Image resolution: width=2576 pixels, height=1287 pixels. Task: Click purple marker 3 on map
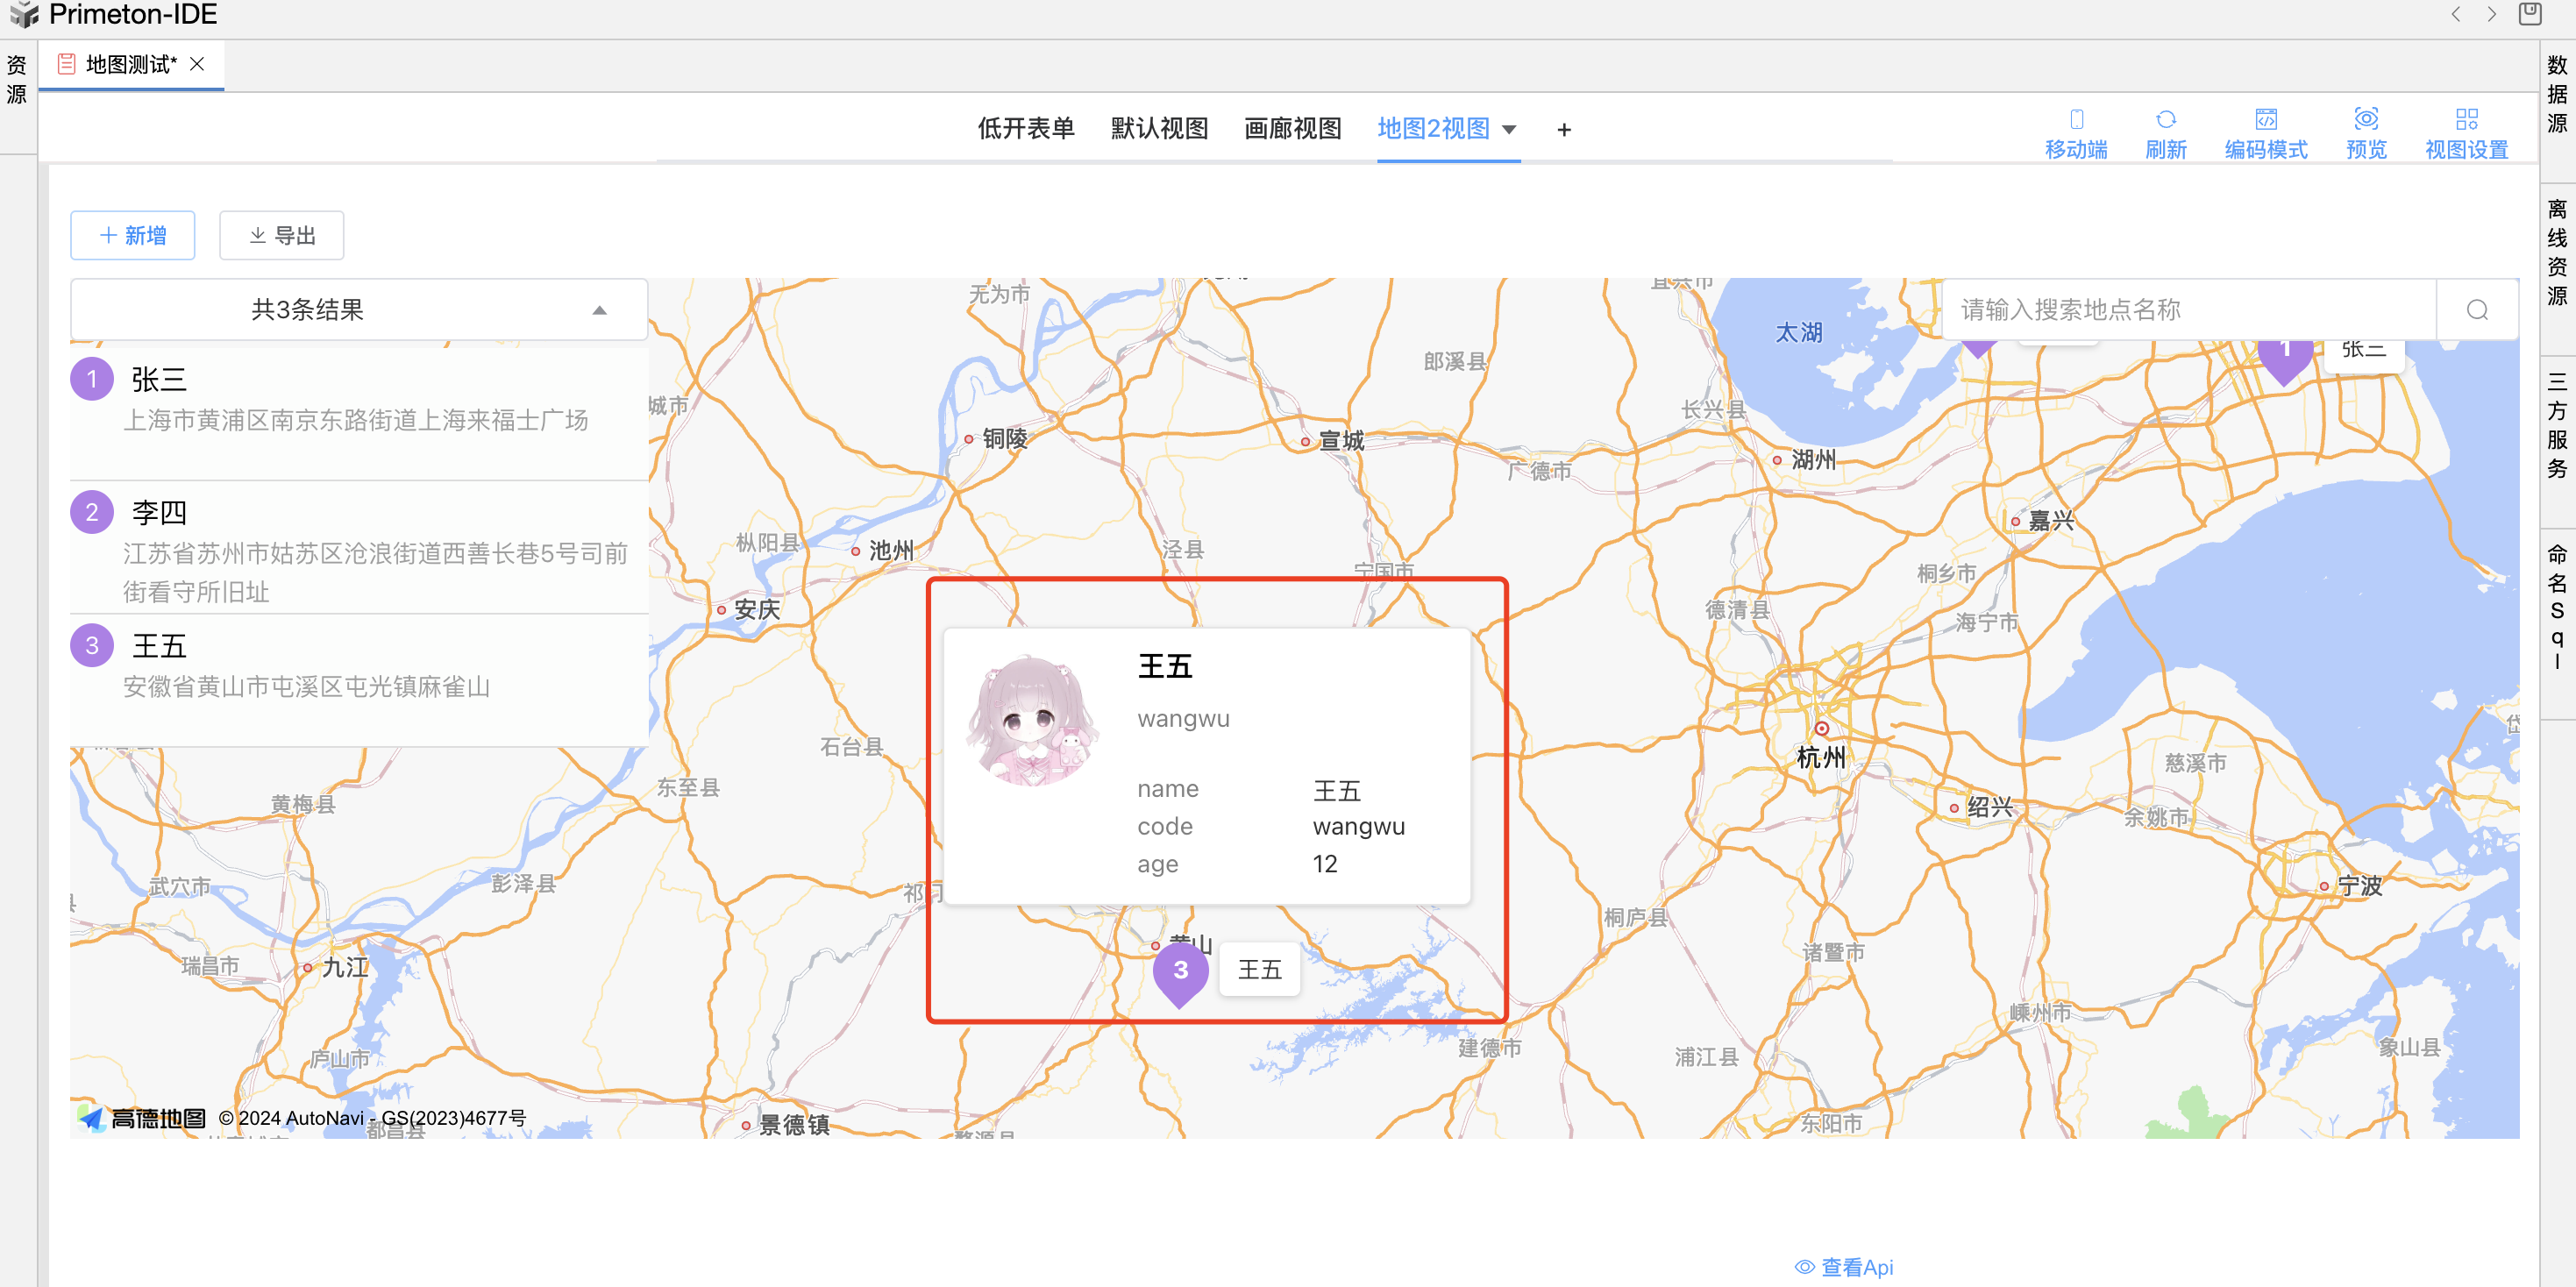click(x=1180, y=971)
